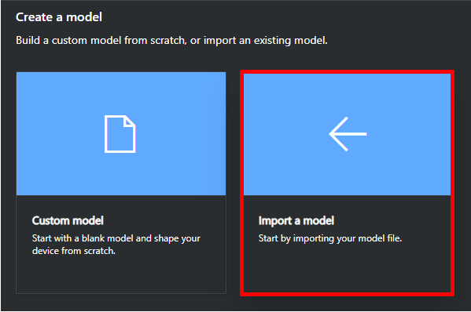The width and height of the screenshot is (471, 312).
Task: Choose the Import a model card title
Action: 296,221
